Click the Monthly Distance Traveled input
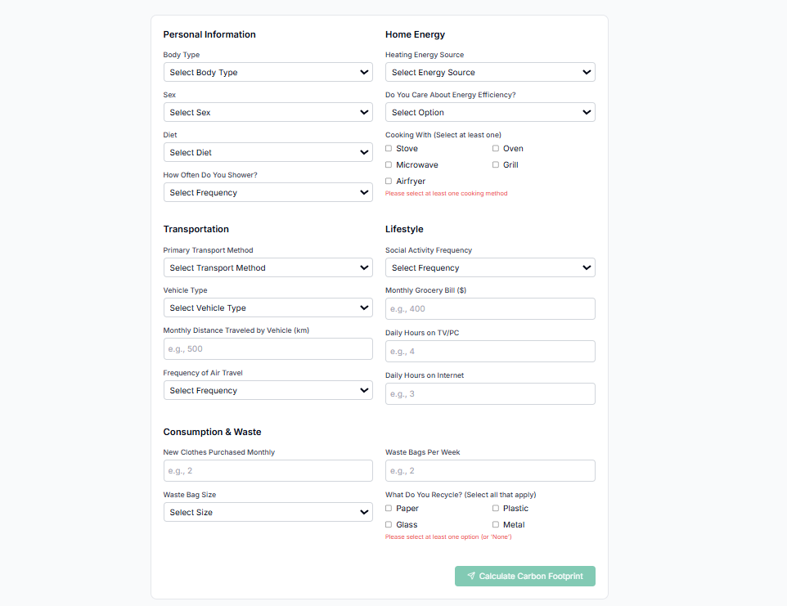Image resolution: width=787 pixels, height=606 pixels. coord(268,348)
